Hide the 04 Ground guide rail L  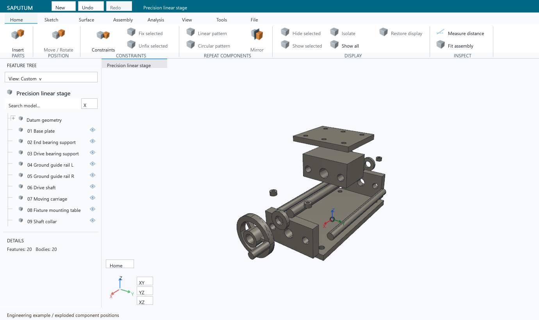point(93,164)
